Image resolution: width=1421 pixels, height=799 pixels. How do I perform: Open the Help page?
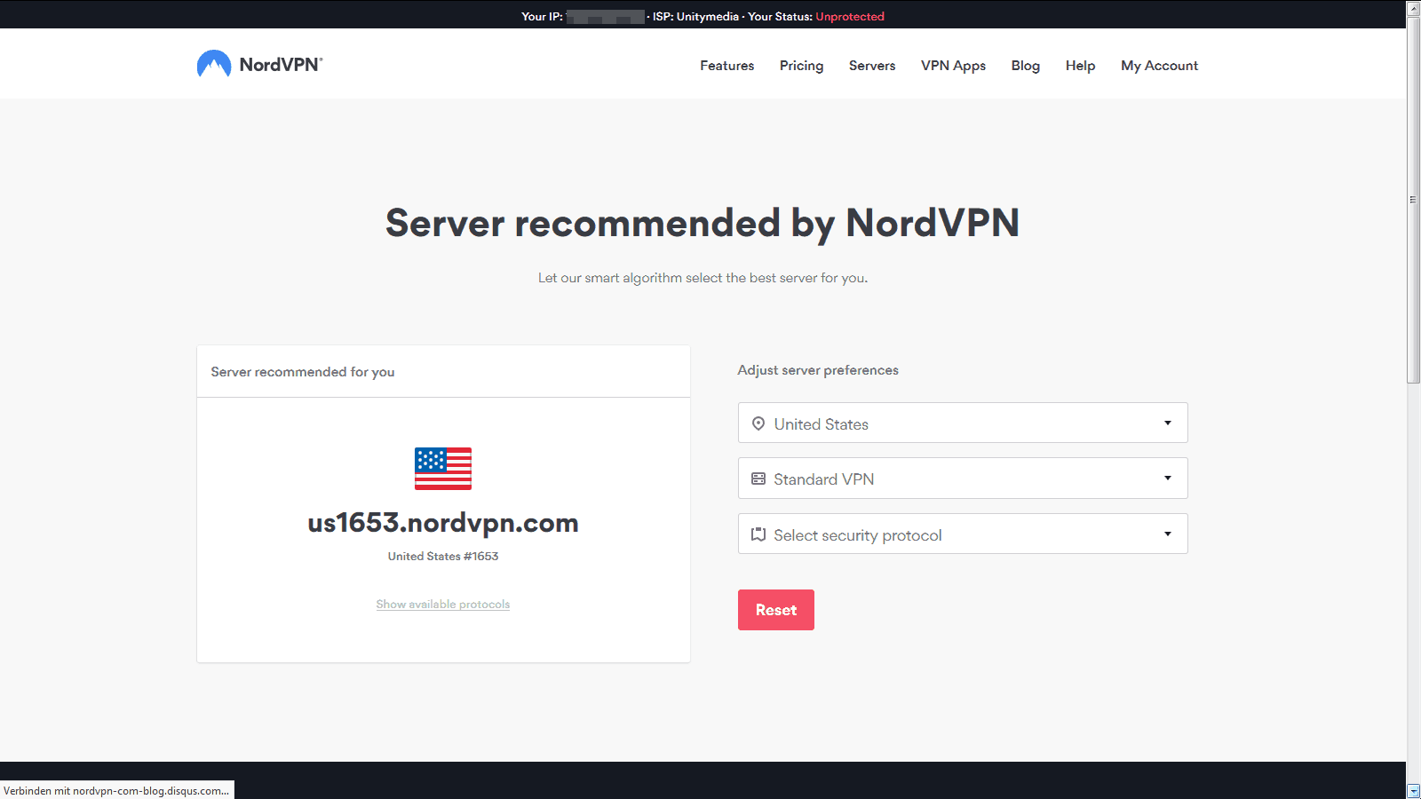tap(1080, 66)
